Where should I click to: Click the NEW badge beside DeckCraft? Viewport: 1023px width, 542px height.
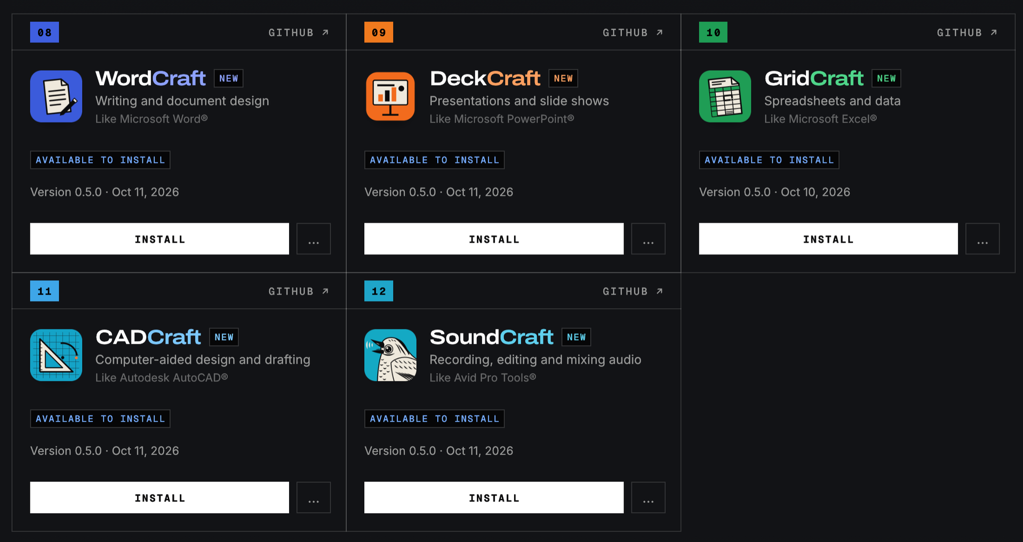click(x=563, y=78)
